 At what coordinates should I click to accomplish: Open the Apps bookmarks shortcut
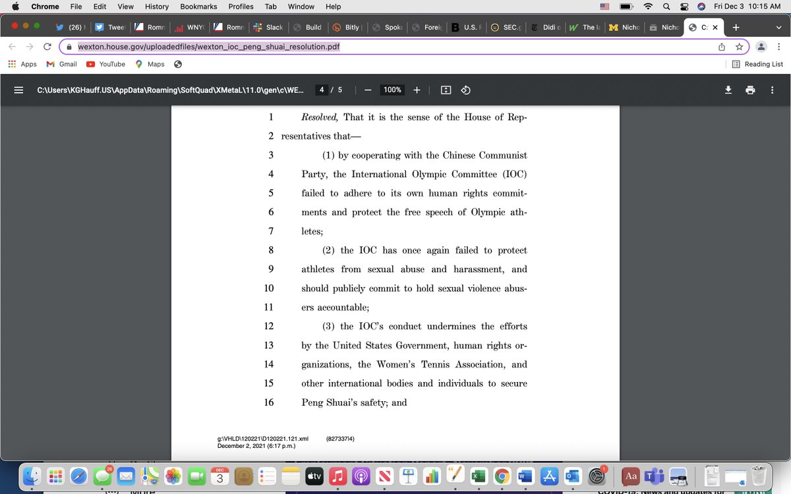pos(22,64)
